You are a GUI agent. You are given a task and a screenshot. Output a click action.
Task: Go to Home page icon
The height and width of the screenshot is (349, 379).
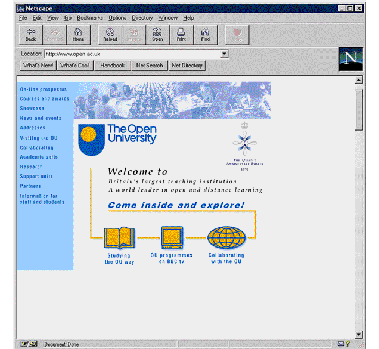pos(78,35)
